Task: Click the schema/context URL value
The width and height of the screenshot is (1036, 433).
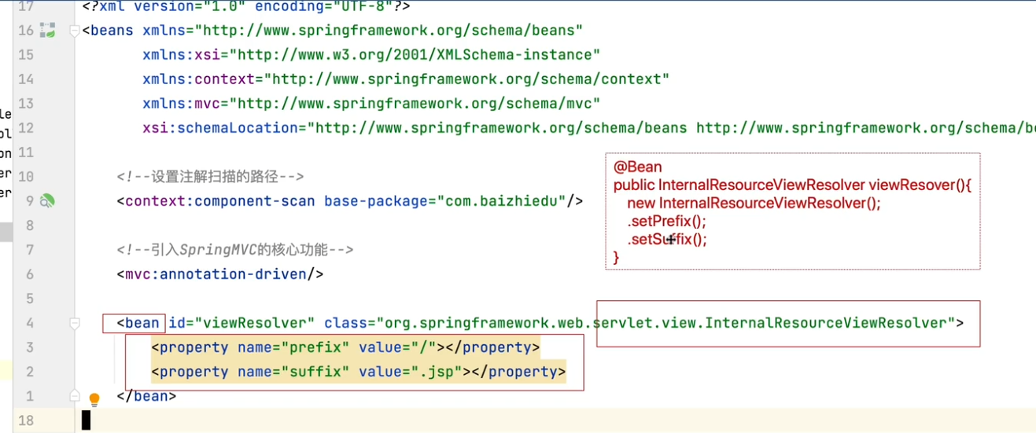Action: pyautogui.click(x=466, y=79)
